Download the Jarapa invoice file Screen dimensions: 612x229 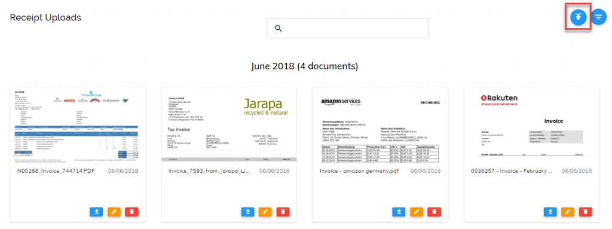[x=248, y=212]
